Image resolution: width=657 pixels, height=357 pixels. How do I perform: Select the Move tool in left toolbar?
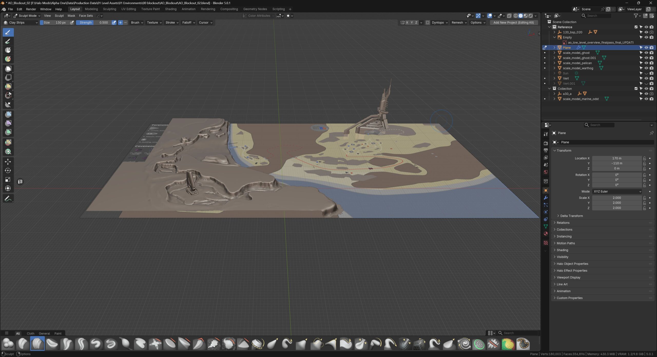[8, 162]
